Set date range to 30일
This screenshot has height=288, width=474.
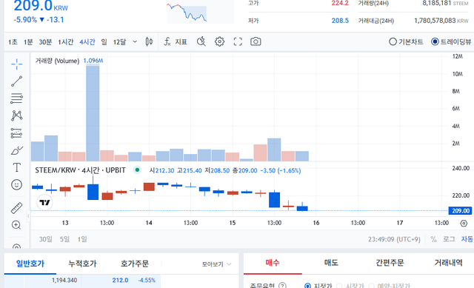(46, 239)
